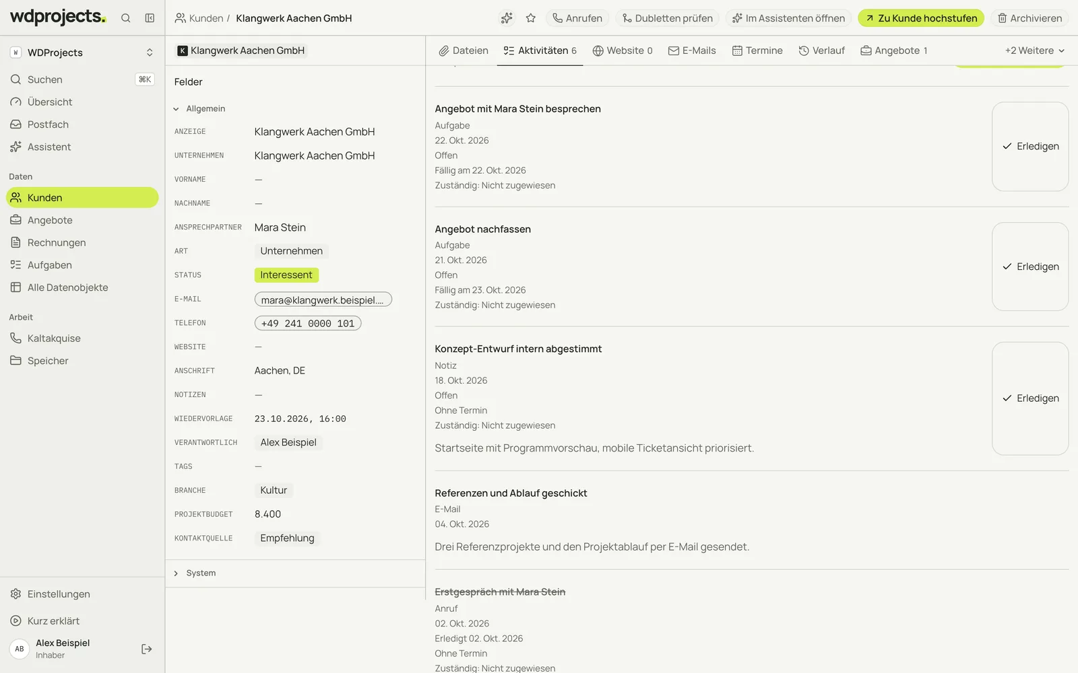Open the WDProjects workspace switcher
Screen dimensions: 1078x673
(82, 52)
